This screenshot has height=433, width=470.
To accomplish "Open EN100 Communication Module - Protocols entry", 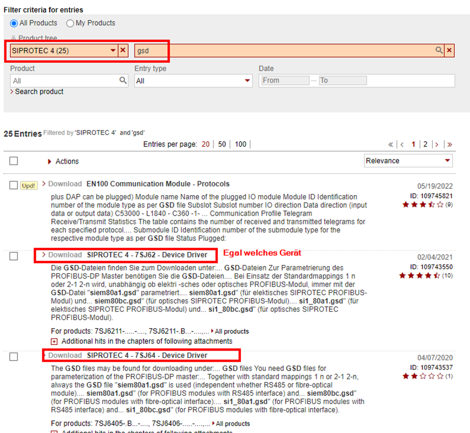I will pos(158,184).
